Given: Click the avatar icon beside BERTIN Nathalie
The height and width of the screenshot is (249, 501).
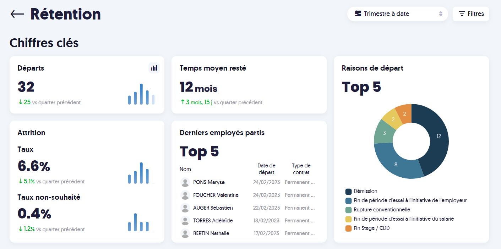Looking at the screenshot, I should click(185, 233).
